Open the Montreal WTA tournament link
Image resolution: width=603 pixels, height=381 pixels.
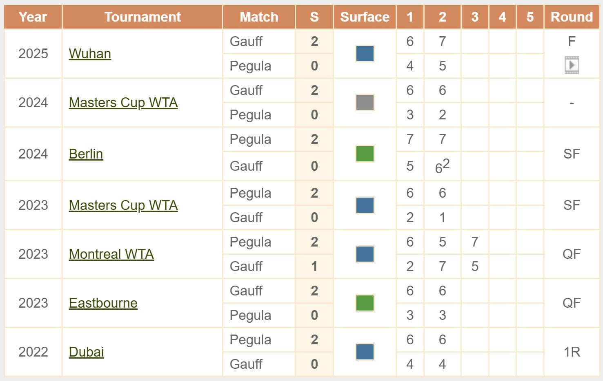tap(111, 254)
